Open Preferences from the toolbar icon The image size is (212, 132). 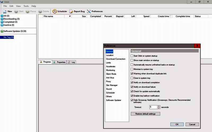coord(89,11)
